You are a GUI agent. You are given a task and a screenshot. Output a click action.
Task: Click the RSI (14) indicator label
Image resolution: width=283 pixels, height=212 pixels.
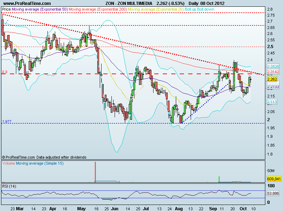[9, 186]
